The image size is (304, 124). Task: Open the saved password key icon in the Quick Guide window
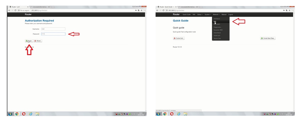(x=284, y=10)
